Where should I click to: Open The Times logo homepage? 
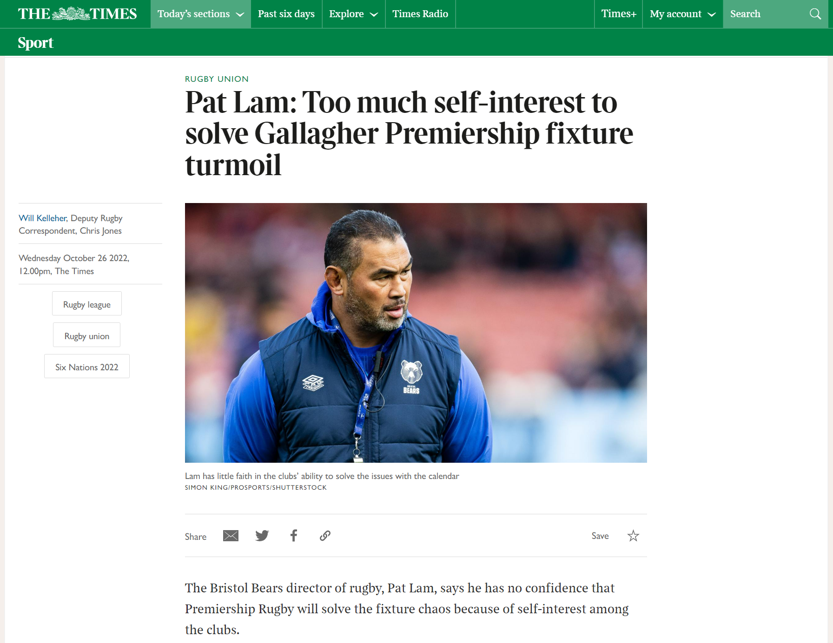[x=77, y=14]
